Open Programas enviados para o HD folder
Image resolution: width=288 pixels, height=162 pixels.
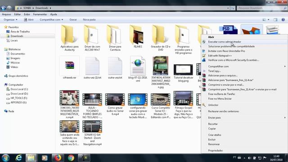183,40
